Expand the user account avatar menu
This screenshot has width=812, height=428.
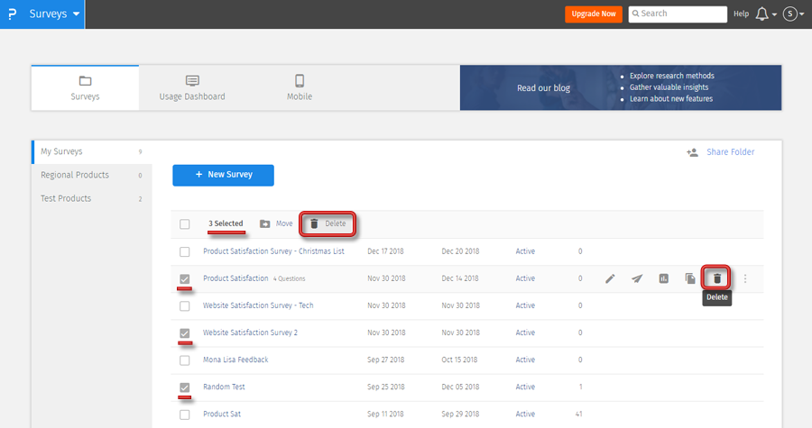[792, 14]
